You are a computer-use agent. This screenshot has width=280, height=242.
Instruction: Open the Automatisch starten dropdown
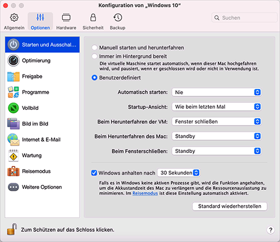tap(217, 92)
